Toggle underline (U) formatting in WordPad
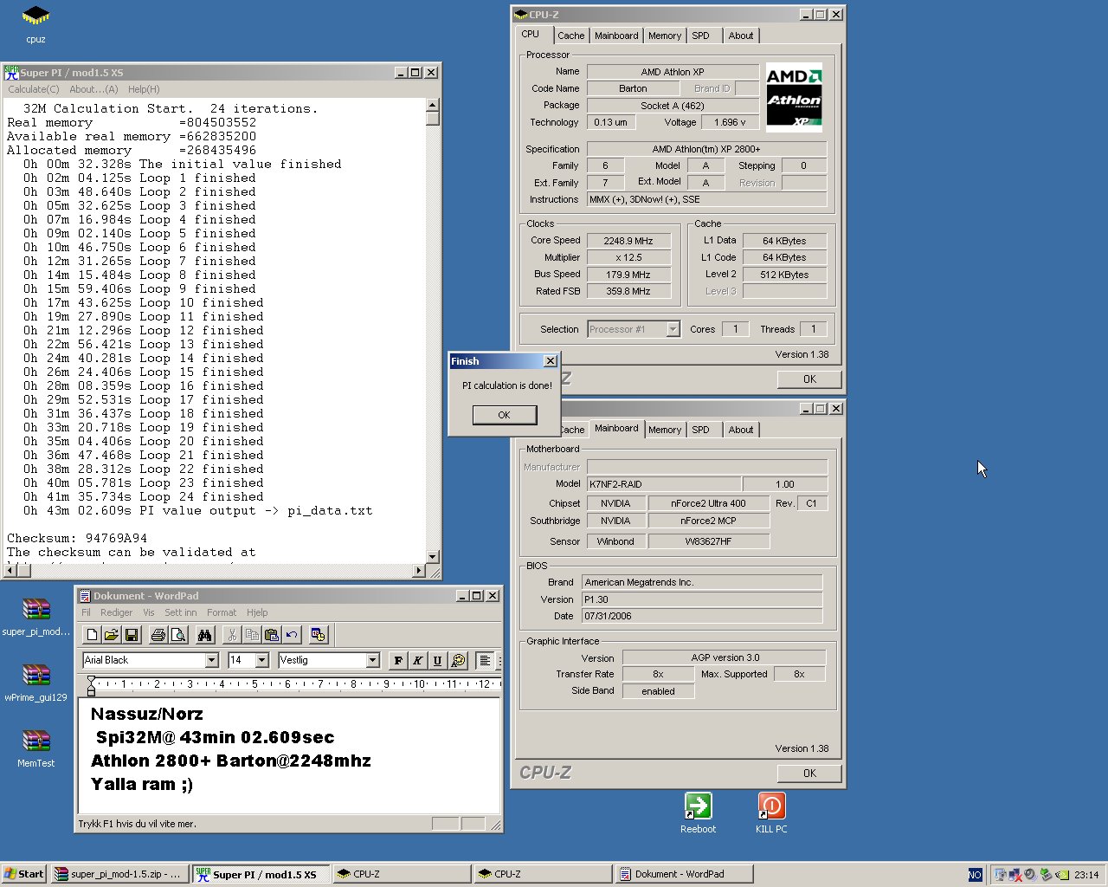This screenshot has height=887, width=1108. coord(438,660)
